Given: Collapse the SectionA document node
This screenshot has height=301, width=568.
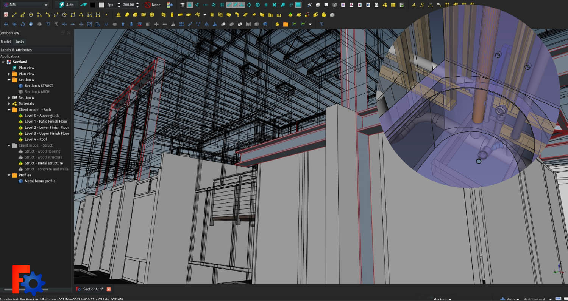Looking at the screenshot, I should [x=3, y=62].
